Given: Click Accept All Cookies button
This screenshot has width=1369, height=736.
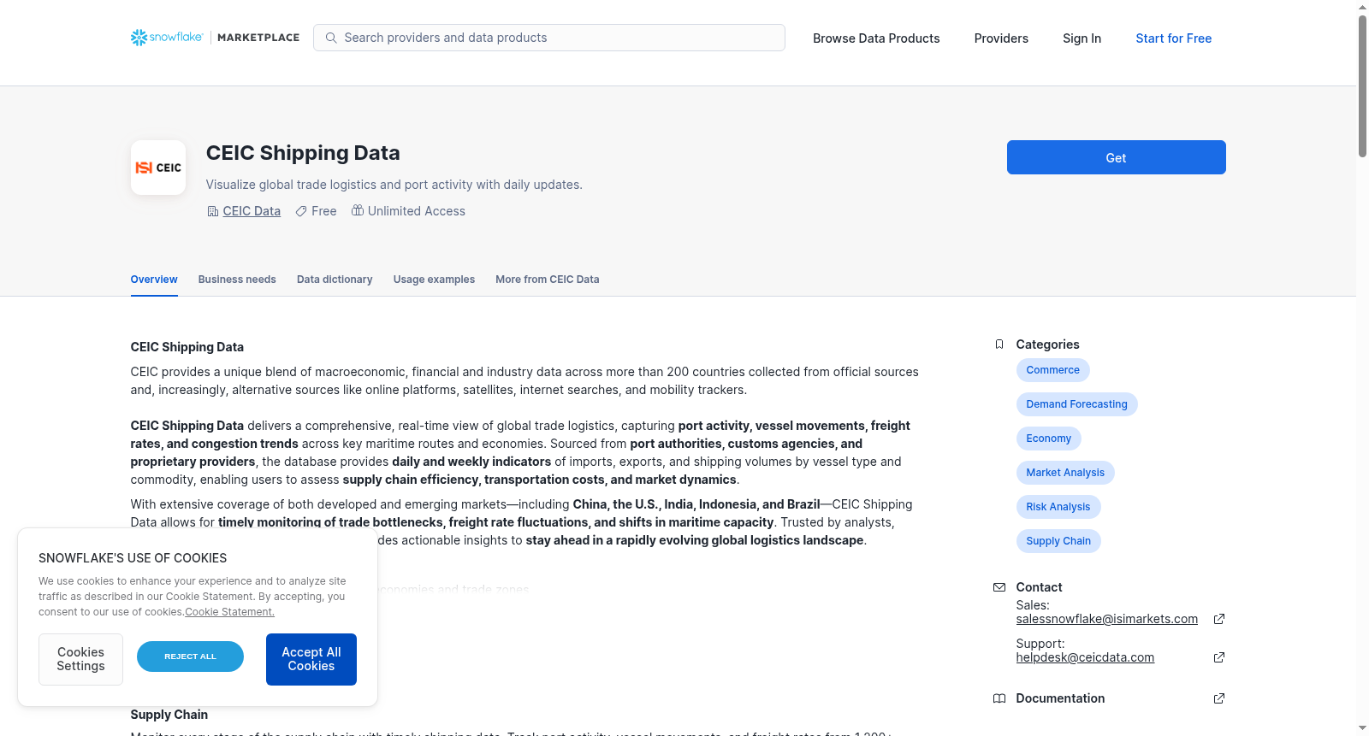Looking at the screenshot, I should [311, 659].
